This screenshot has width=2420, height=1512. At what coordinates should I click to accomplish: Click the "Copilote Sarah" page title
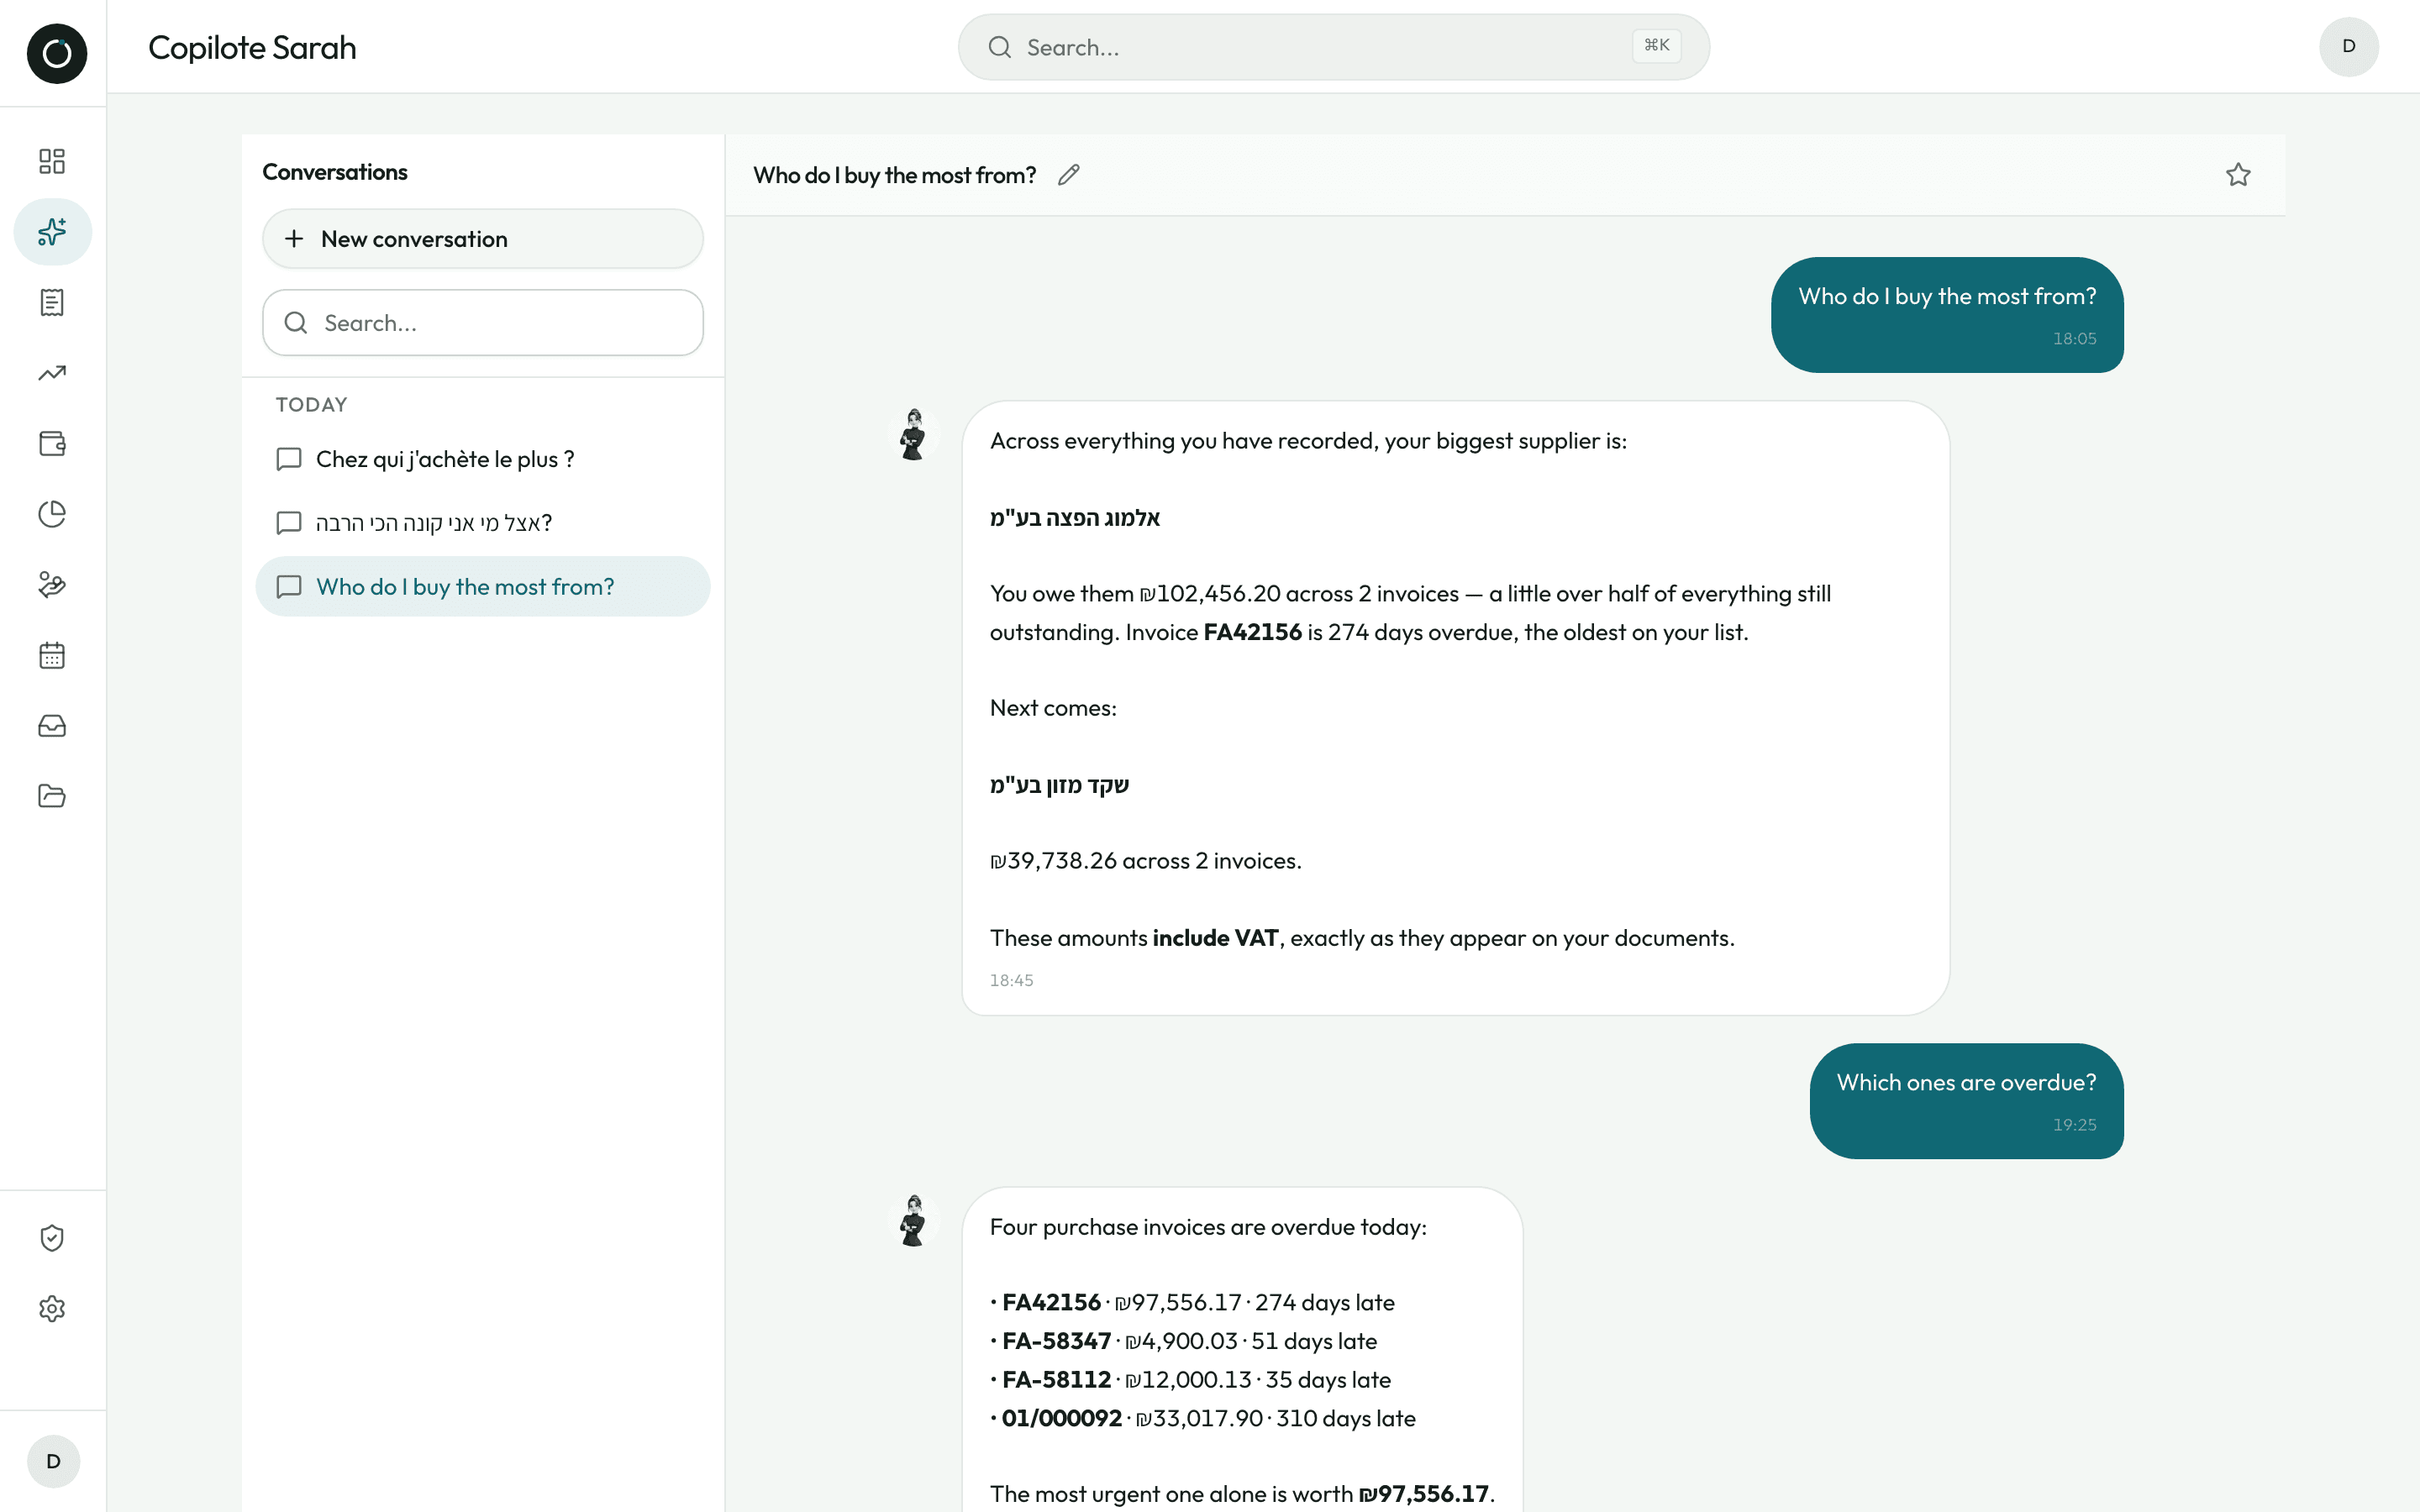(x=252, y=47)
